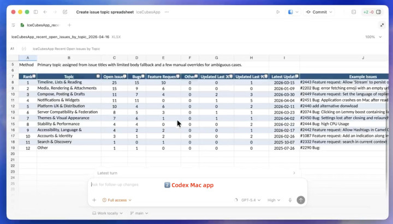
Task: Collapse the spreadsheet preview
Action: (382, 25)
